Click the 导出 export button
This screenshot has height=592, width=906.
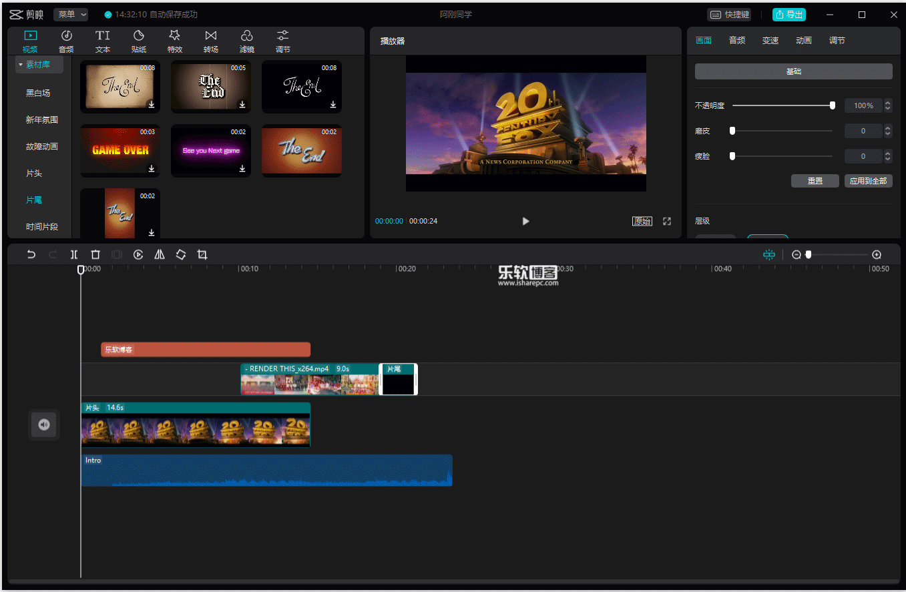[788, 14]
